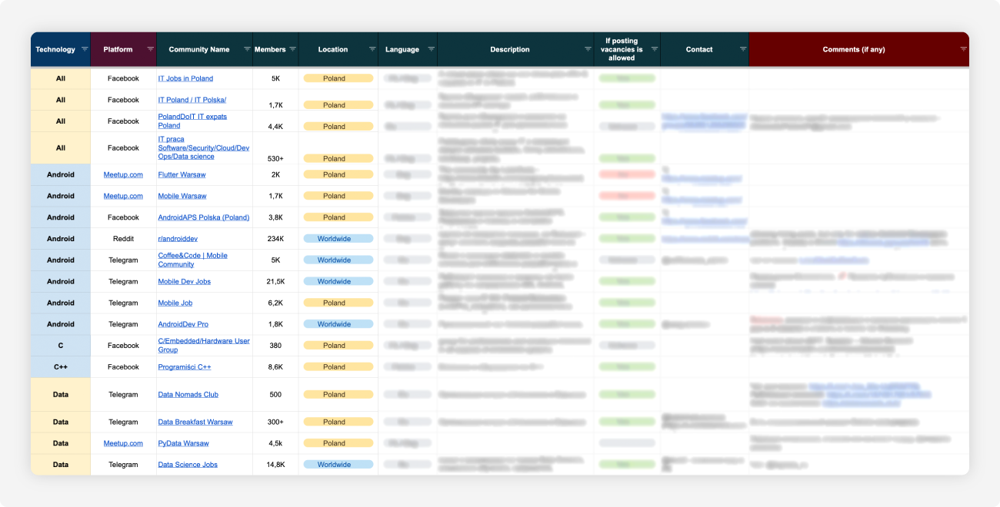The width and height of the screenshot is (1000, 507).
Task: Open Poland location chip for Mobile Job
Action: click(338, 303)
